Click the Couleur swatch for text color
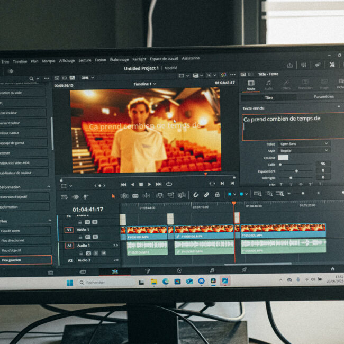The image size is (344, 344). [283, 157]
